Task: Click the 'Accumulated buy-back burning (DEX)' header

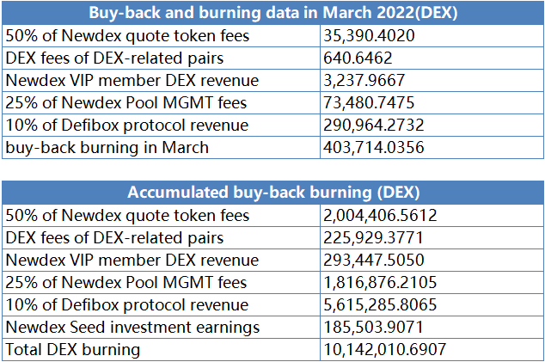Action: point(273,193)
